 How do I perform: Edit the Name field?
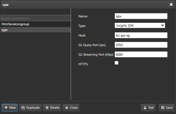point(141,16)
